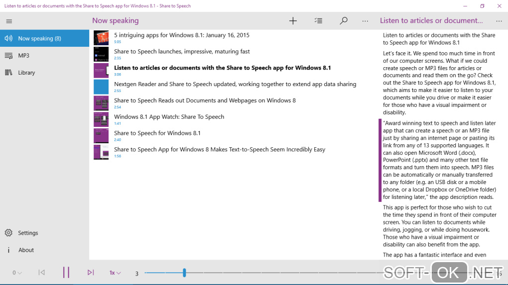Open the About page
This screenshot has width=508, height=285.
pos(44,250)
